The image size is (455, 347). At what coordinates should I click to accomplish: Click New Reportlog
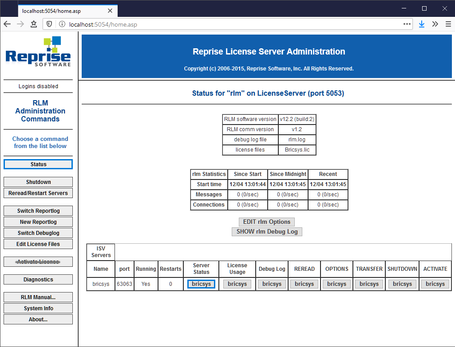tap(38, 222)
